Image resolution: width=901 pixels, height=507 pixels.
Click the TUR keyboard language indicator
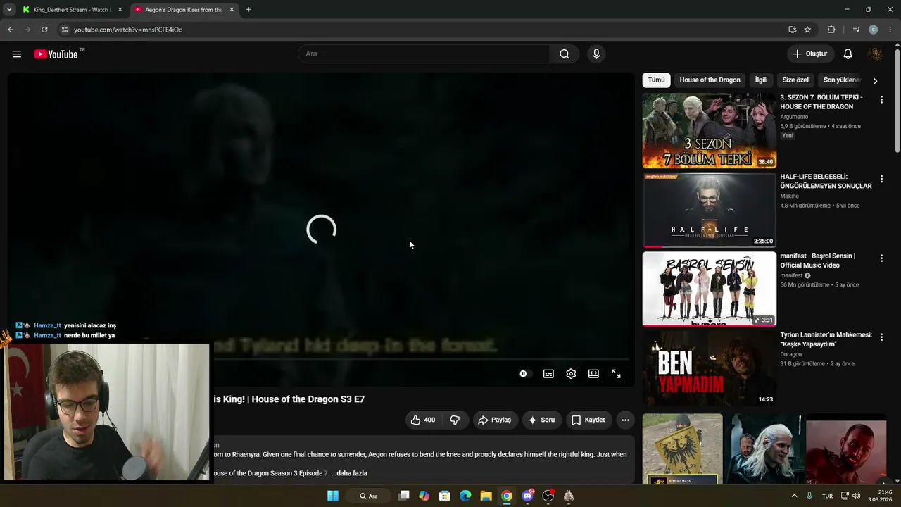[827, 496]
